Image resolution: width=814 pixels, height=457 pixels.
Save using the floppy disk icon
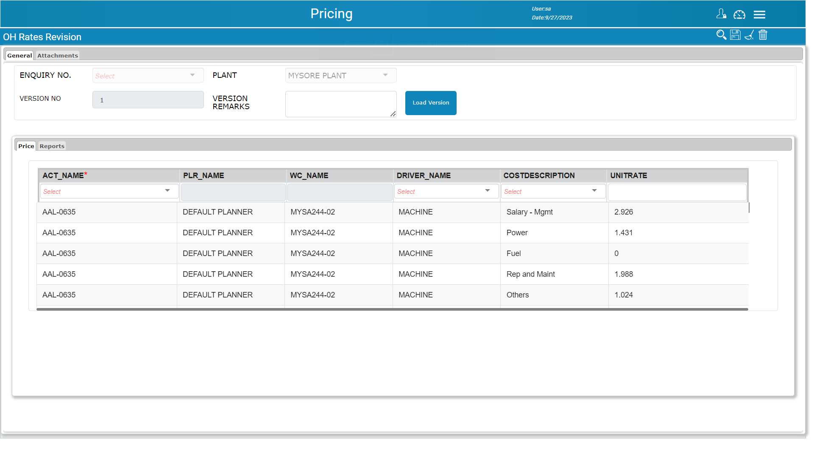[x=735, y=35]
